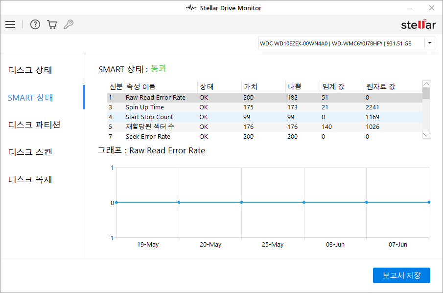Open the 디스크 스캔 section

click(30, 152)
